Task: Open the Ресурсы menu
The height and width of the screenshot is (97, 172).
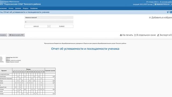Action: pos(26,8)
